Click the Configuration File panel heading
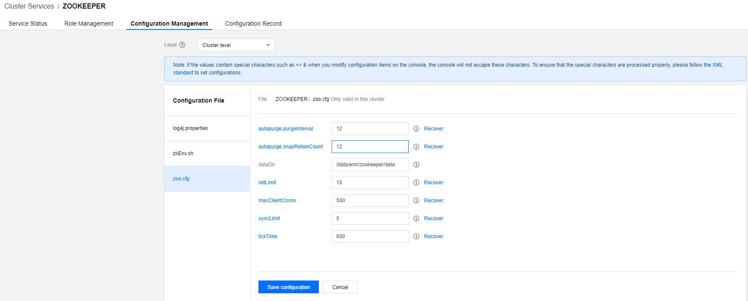The width and height of the screenshot is (748, 301). point(199,100)
